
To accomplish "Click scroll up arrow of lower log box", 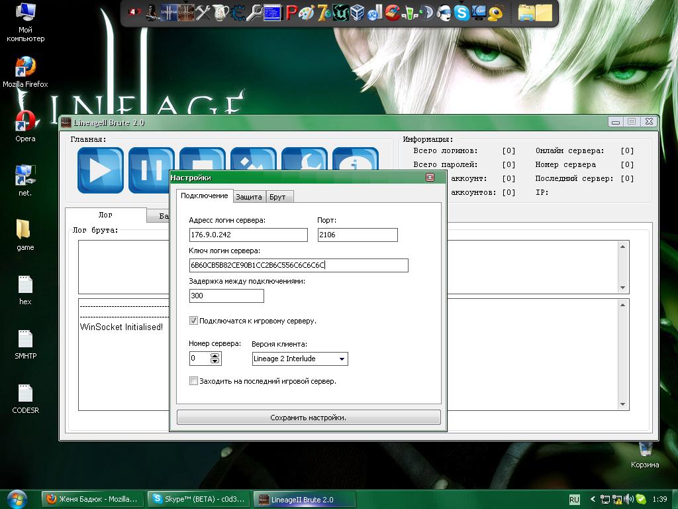I will [622, 305].
